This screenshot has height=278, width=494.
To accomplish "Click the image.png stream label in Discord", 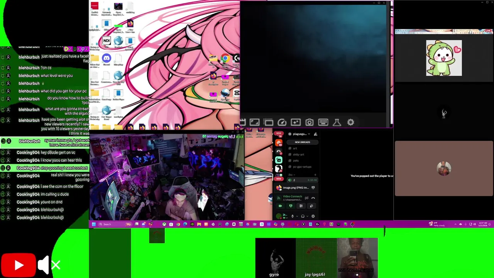I will (296, 188).
